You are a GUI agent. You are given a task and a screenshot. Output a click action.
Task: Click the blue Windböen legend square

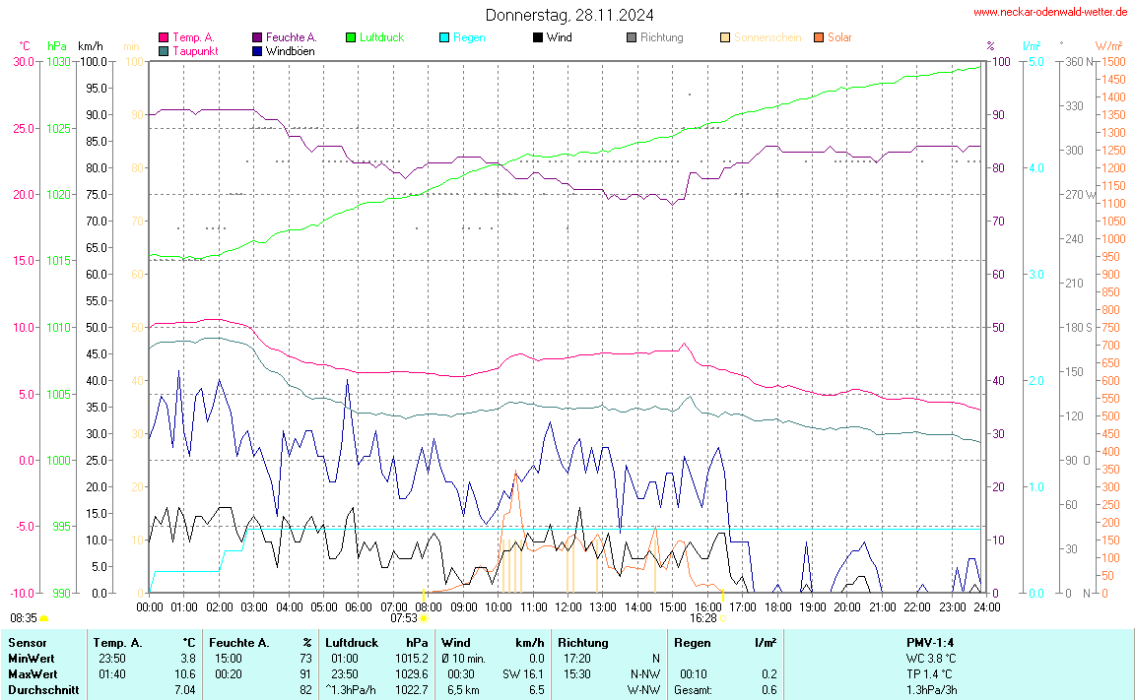258,50
